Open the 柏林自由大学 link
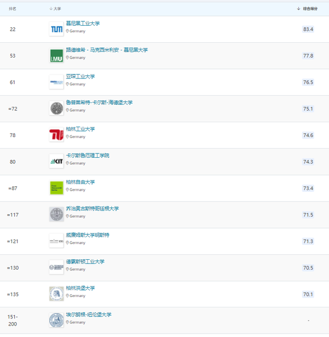The height and width of the screenshot is (337, 329). point(80,182)
